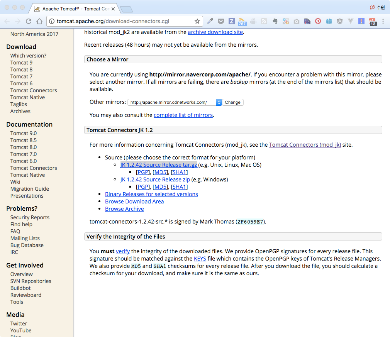Click the Vue.js devtools icon
The image size is (390, 337).
[351, 21]
